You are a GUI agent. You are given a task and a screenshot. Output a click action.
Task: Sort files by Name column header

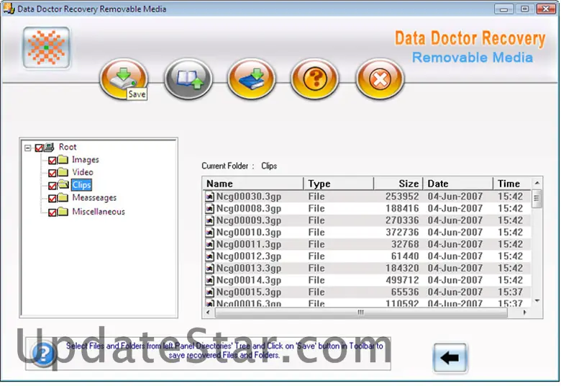[252, 184]
